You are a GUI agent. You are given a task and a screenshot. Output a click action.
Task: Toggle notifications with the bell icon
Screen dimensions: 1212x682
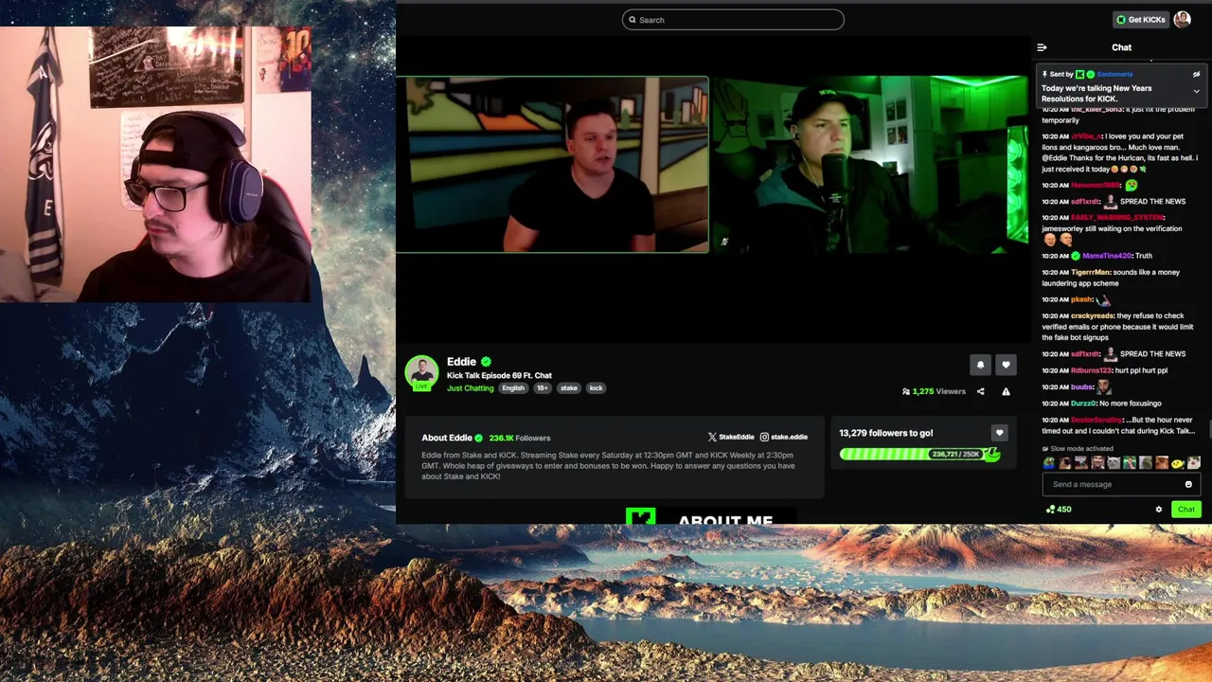point(980,365)
